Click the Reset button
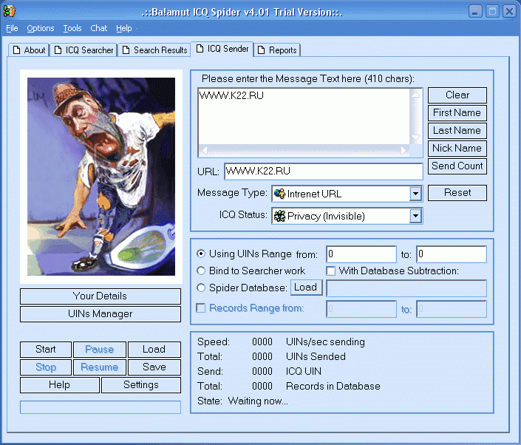This screenshot has width=521, height=445. click(x=457, y=193)
